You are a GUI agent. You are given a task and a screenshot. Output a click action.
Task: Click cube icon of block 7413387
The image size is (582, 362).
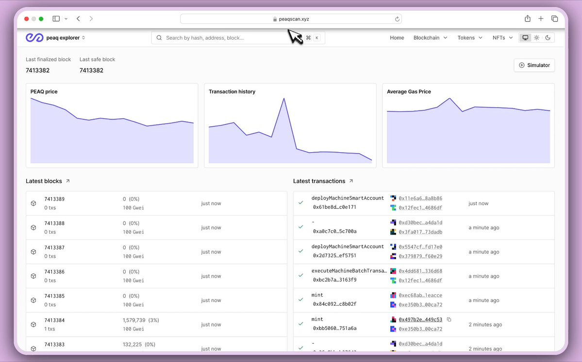[33, 252]
